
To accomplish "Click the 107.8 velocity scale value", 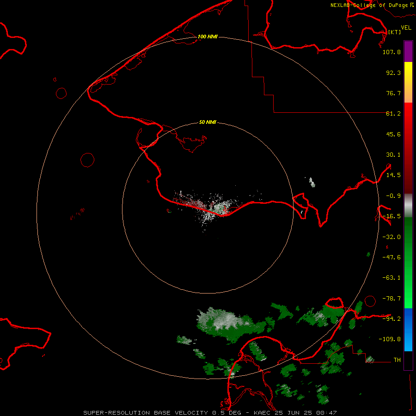I will (x=392, y=52).
